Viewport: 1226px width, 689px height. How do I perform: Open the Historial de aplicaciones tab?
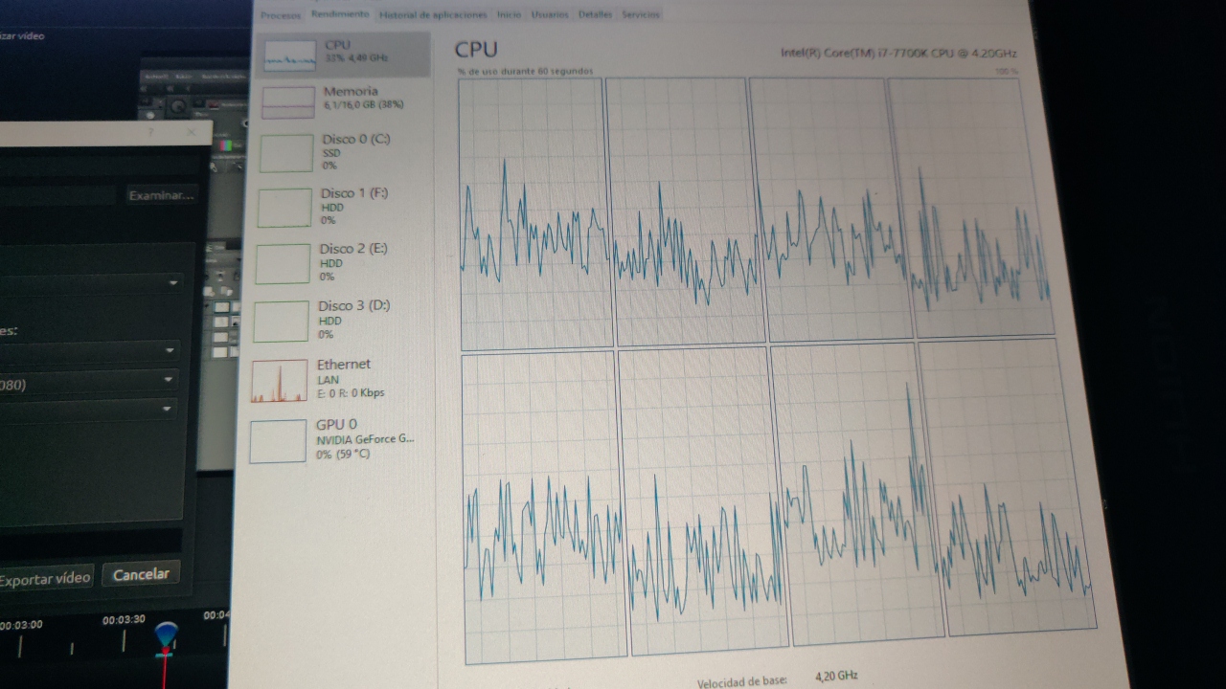433,14
